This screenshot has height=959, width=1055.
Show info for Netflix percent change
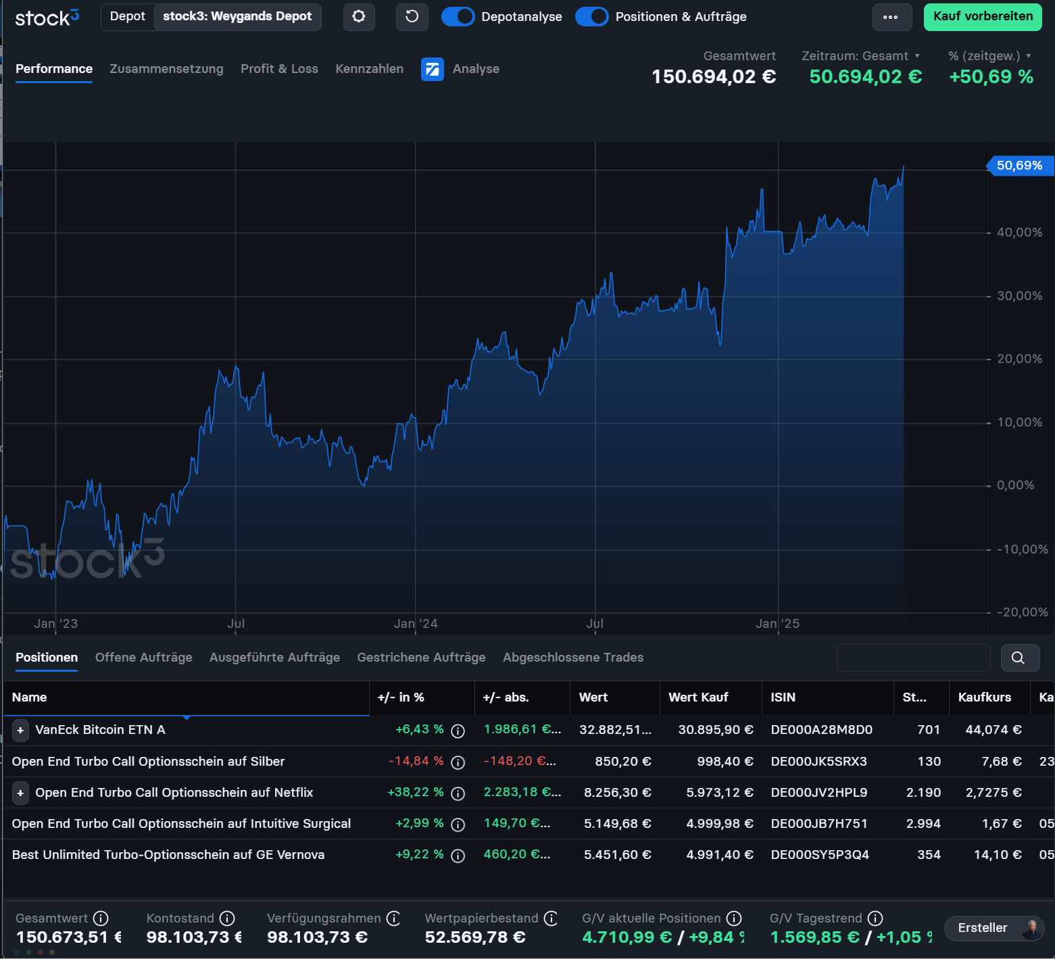click(x=458, y=793)
